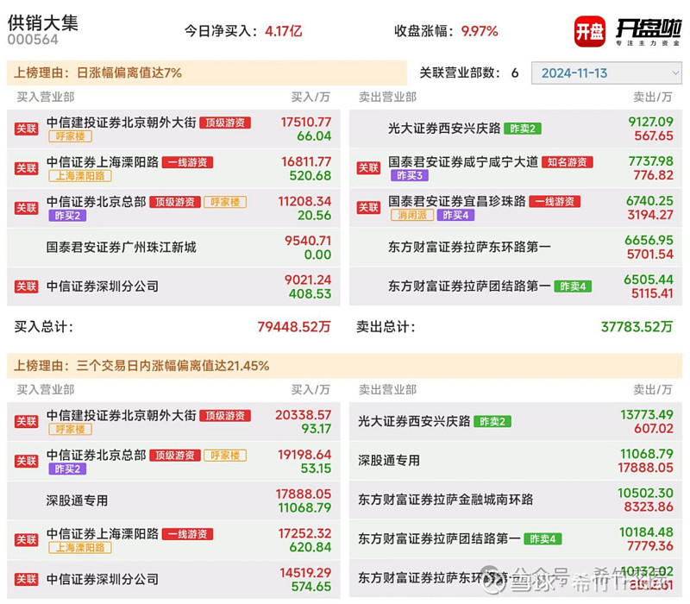Click 昨卖4 tag in 6505.44 row
Image resolution: width=690 pixels, height=604 pixels.
click(573, 286)
